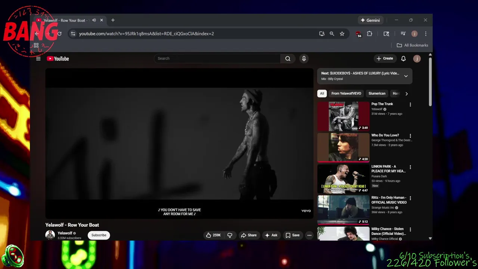
Task: Open the zoom magnifier in address bar
Action: click(x=332, y=34)
